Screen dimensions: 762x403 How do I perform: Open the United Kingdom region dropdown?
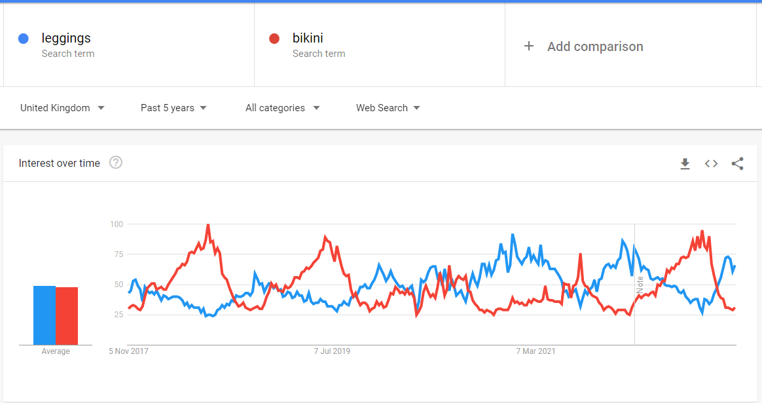(62, 108)
